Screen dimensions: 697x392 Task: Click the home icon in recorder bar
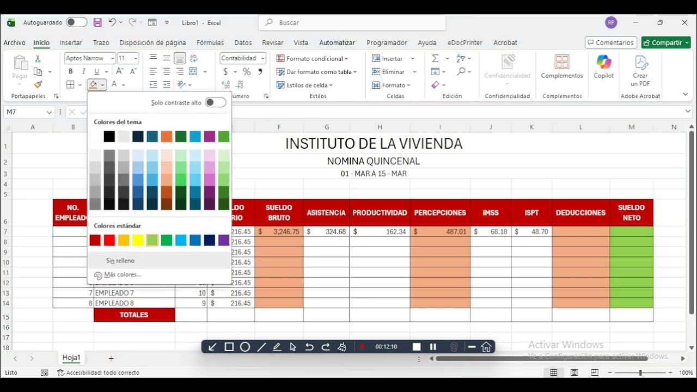pyautogui.click(x=486, y=347)
